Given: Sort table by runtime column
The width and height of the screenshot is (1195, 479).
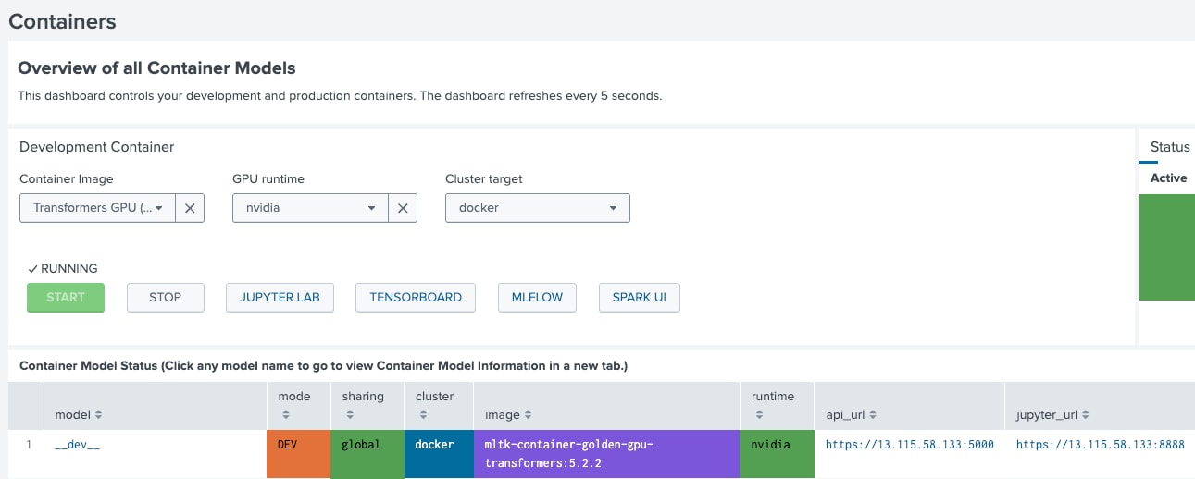Looking at the screenshot, I should (773, 406).
